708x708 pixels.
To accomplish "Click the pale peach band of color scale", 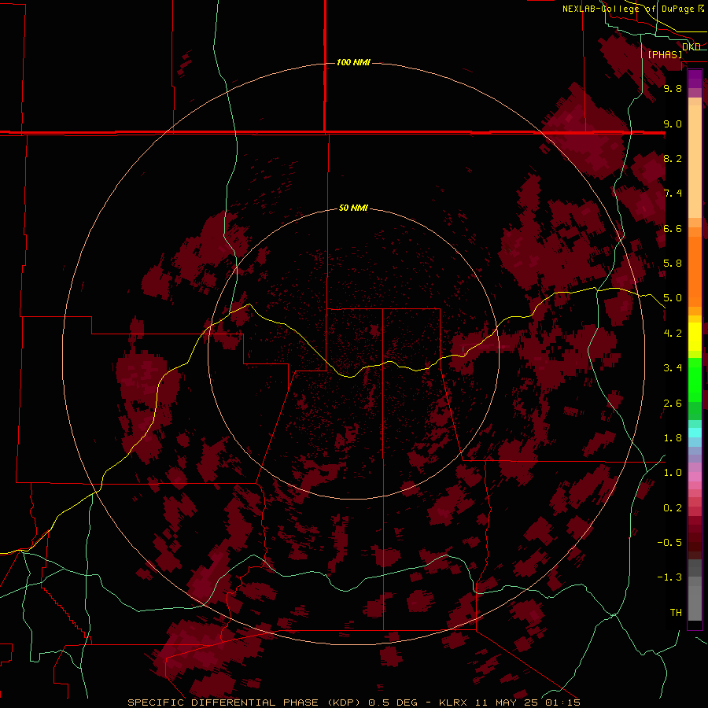I will pyautogui.click(x=695, y=161).
